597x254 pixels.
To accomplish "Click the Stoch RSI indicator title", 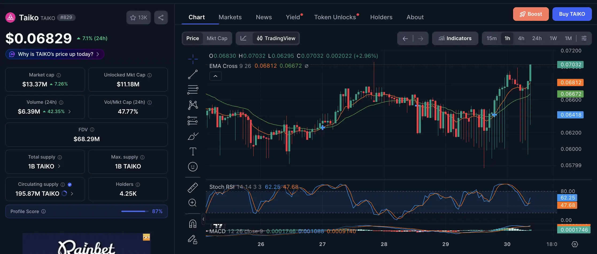I will pos(222,187).
